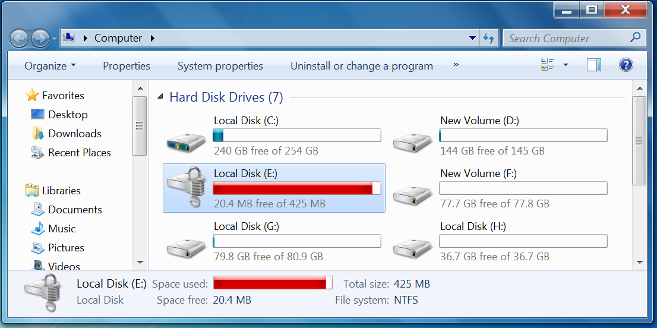Go forward using the Forward arrow button
The image size is (657, 328).
(40, 39)
